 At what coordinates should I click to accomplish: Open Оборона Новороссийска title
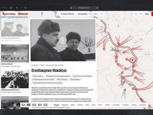(x=10, y=90)
